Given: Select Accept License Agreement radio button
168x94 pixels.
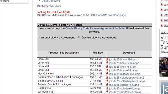Looking at the screenshot, I should 39,37.
